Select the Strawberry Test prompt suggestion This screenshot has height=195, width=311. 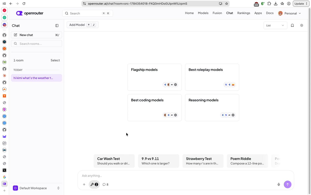pos(203,161)
